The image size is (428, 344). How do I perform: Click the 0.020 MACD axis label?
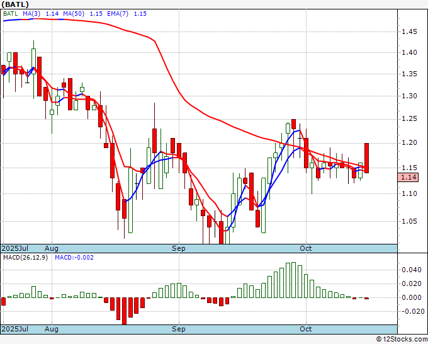coord(412,284)
